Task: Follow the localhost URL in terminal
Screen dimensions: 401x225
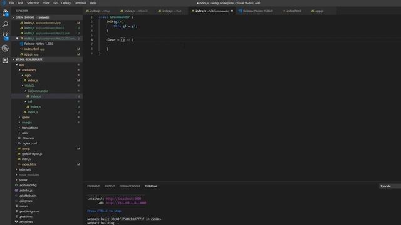Action: 123,199
